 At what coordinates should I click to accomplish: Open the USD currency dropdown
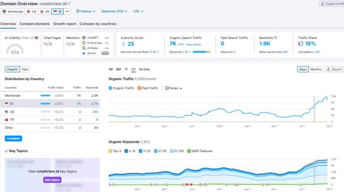138,11
